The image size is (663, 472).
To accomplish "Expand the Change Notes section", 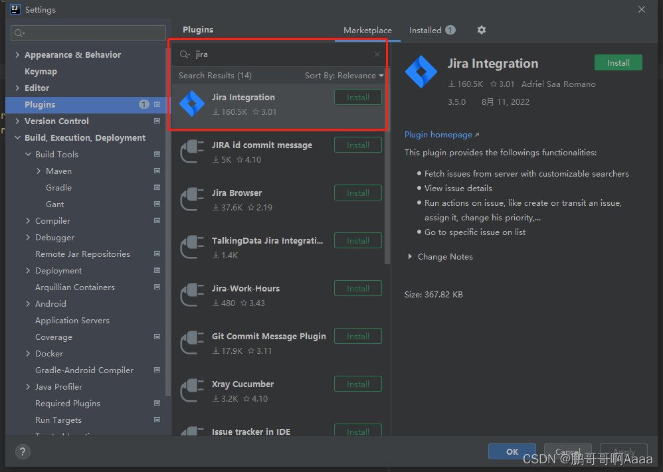I will (x=410, y=256).
